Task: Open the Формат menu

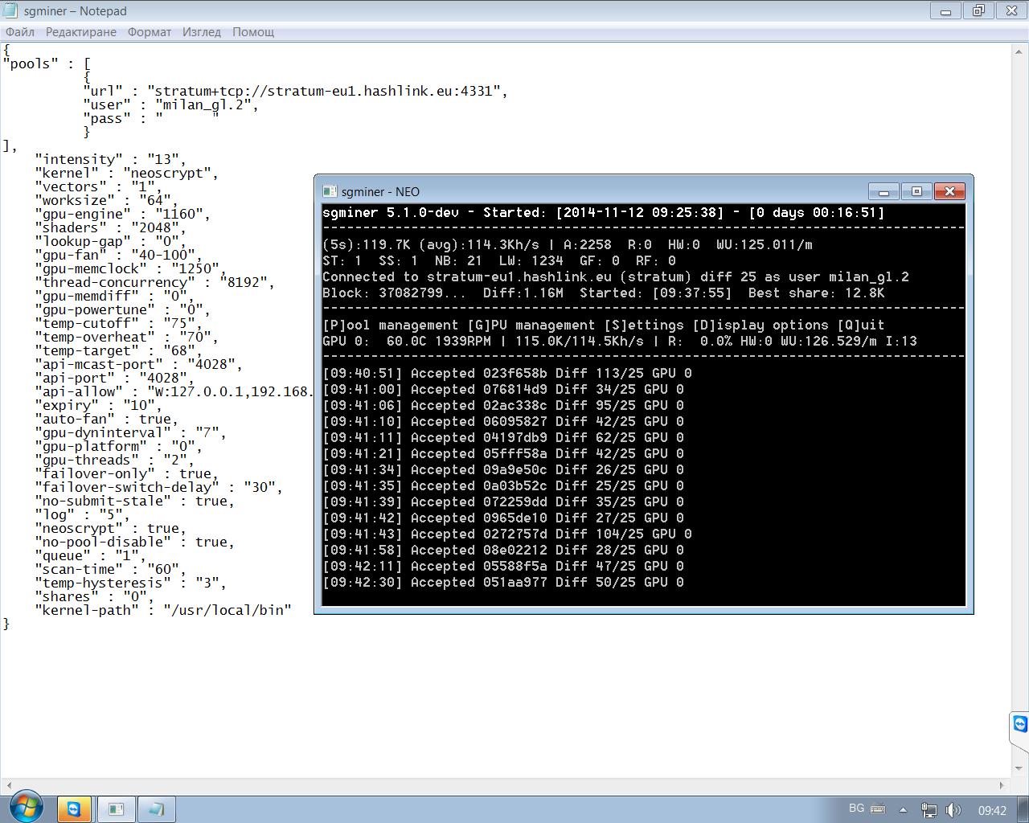Action: click(x=150, y=32)
